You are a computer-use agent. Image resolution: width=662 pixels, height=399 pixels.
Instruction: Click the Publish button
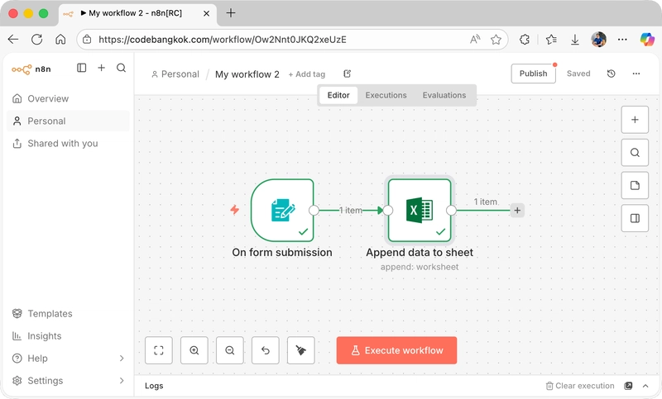tap(533, 74)
